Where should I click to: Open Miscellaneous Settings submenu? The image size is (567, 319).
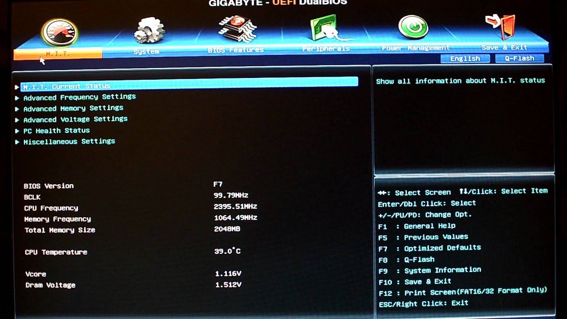click(69, 141)
